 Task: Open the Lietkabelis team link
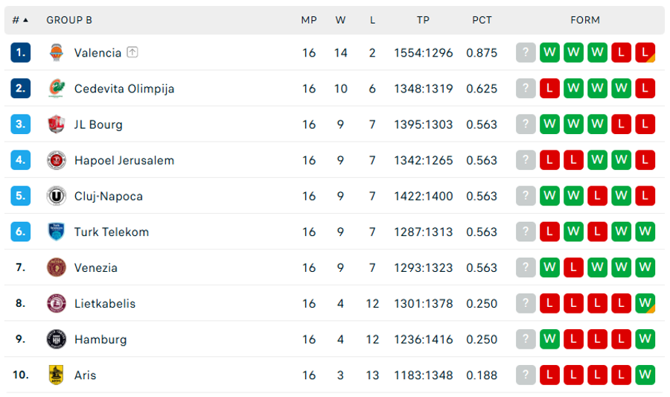105,304
